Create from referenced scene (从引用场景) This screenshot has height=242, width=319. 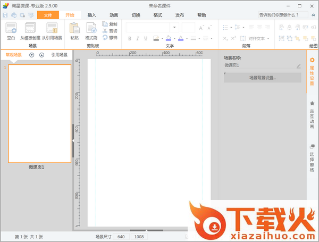click(52, 31)
